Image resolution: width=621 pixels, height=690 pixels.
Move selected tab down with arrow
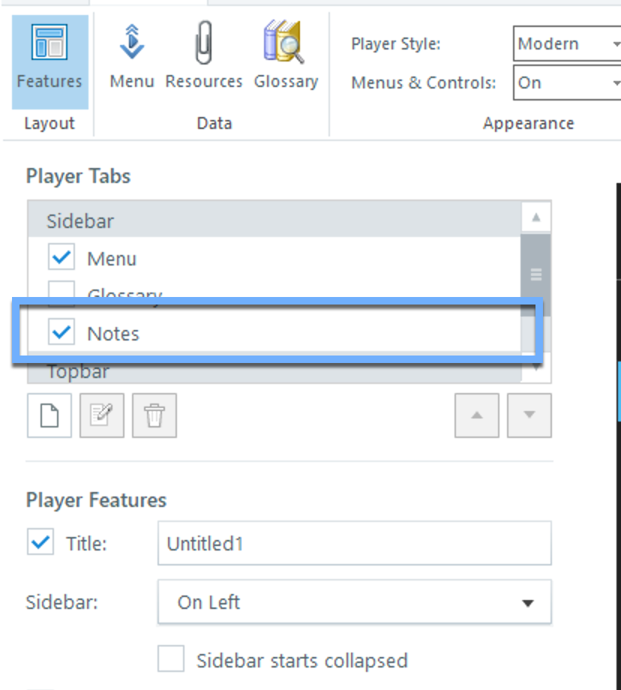[529, 415]
